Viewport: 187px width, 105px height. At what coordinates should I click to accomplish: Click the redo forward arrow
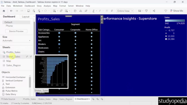[17, 11]
